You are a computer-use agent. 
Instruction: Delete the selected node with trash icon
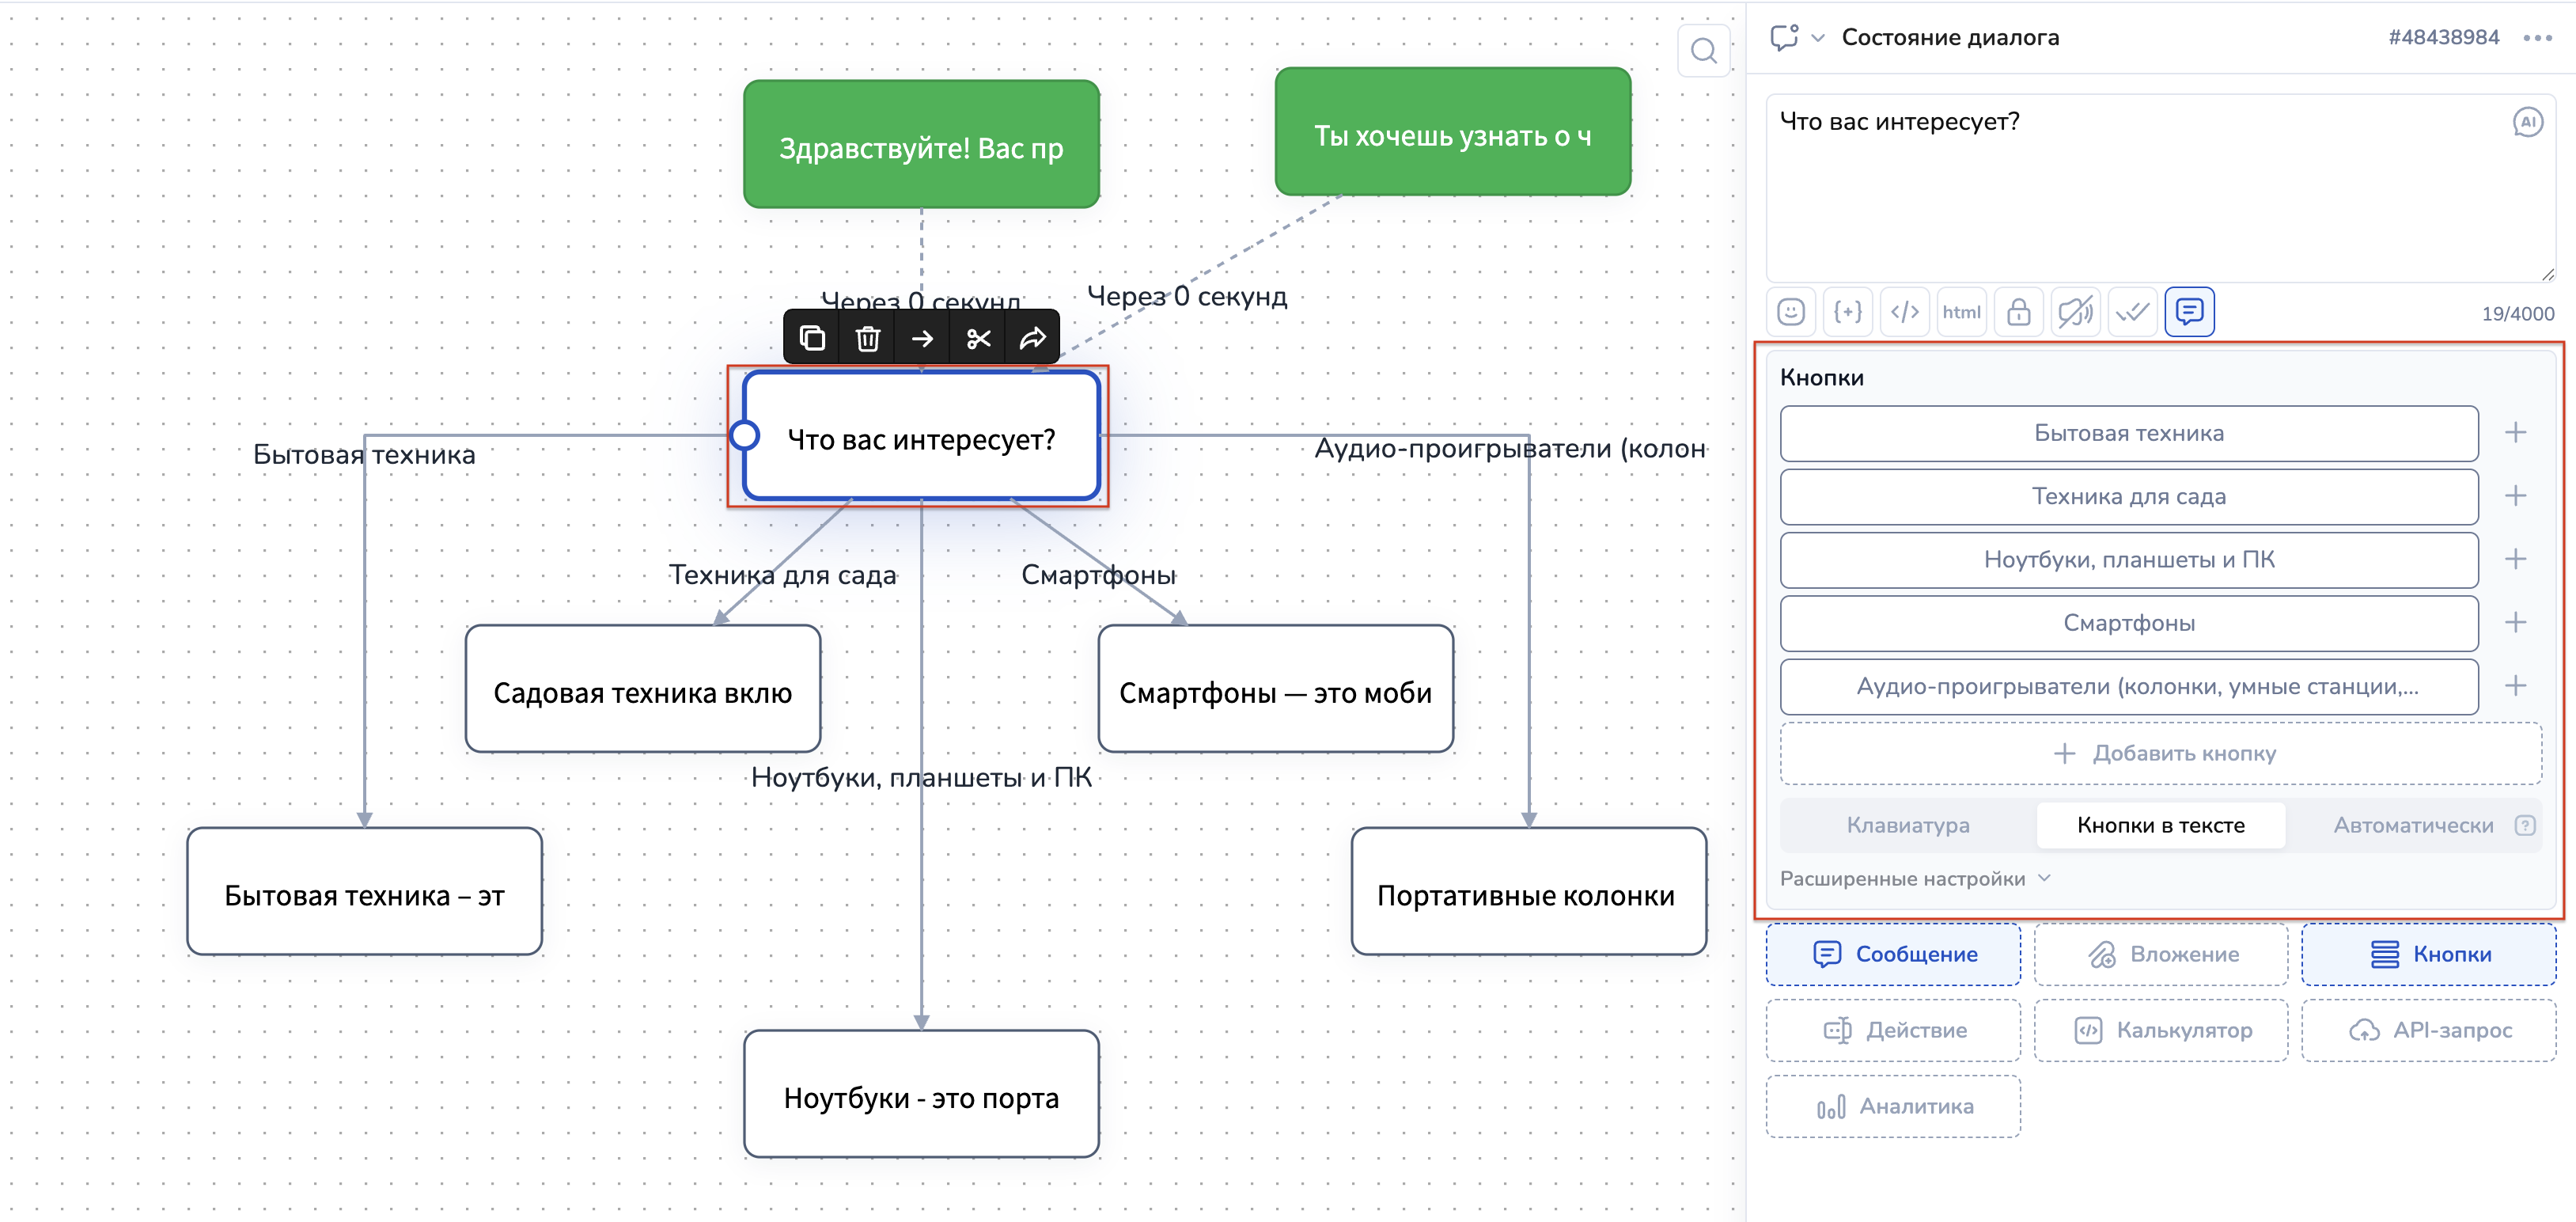coord(867,339)
